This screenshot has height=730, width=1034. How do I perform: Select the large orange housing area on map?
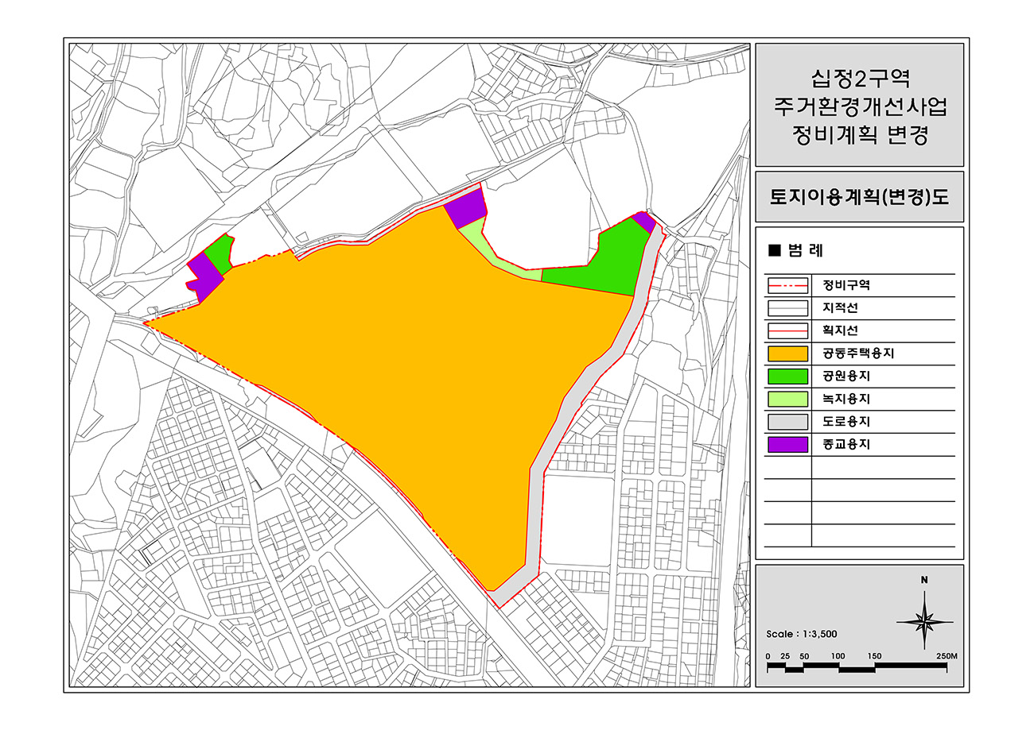pyautogui.click(x=398, y=357)
